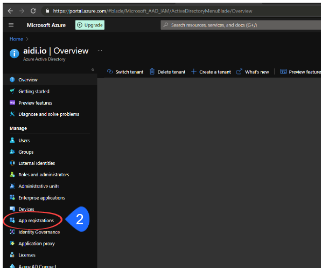Screen dimensions: 322x269
Task: Click the Enterprise applications grid icon
Action: [12, 197]
